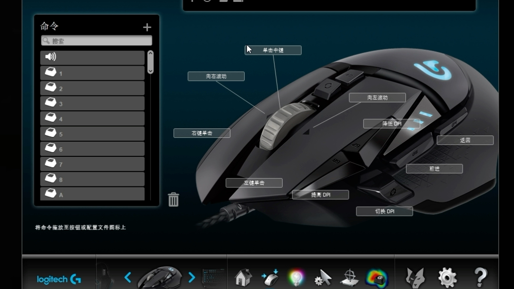The image size is (514, 289).
Task: Select key command 5 in list
Action: point(92,134)
